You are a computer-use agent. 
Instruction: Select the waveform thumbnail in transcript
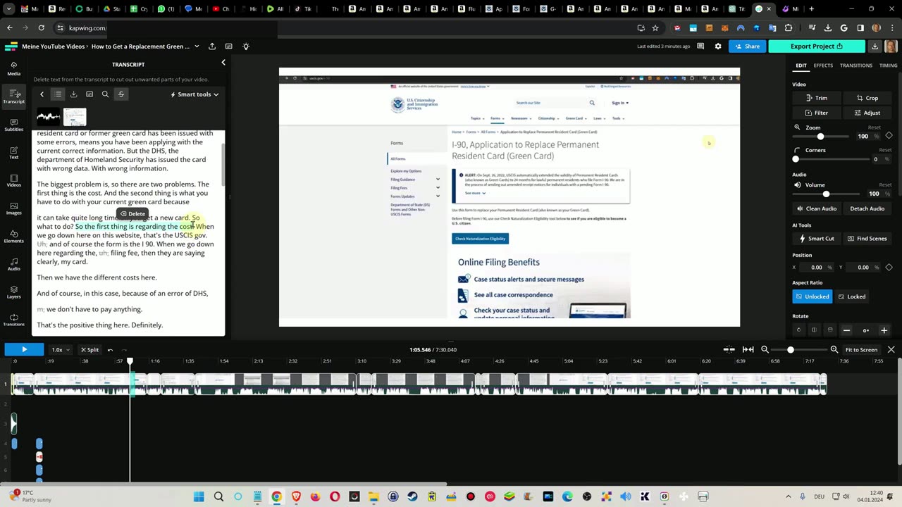pyautogui.click(x=49, y=117)
